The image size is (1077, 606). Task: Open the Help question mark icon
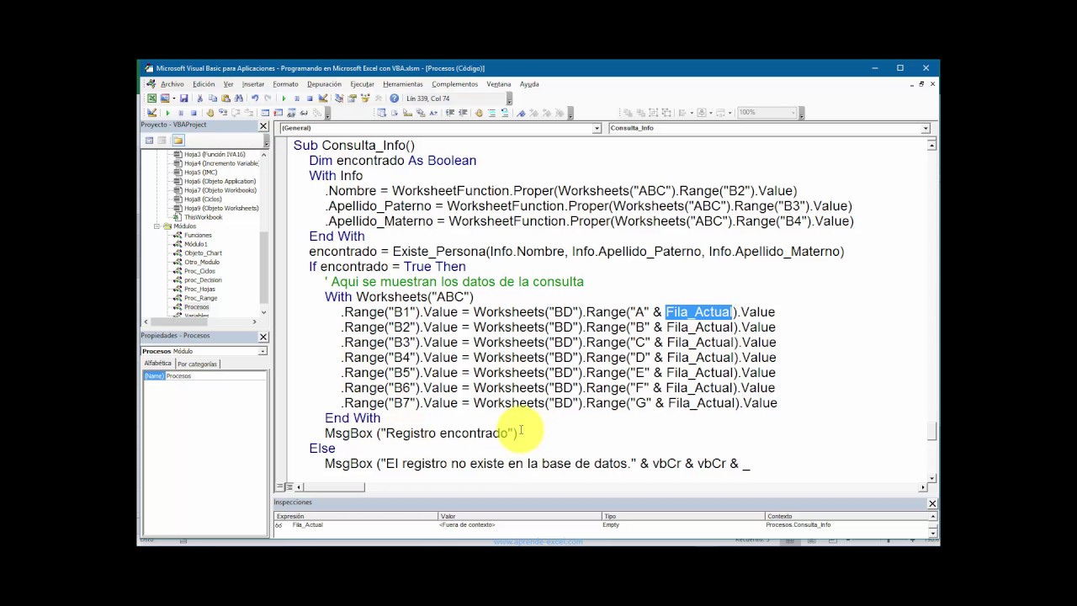pos(394,98)
